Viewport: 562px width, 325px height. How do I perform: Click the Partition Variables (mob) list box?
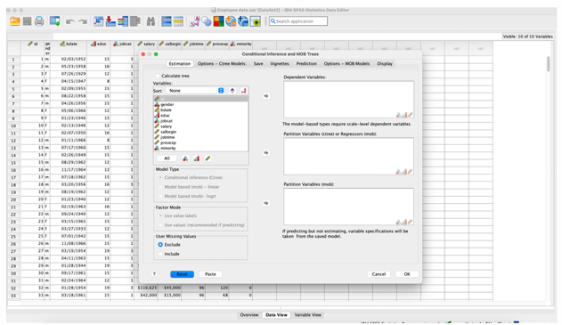coord(348,207)
